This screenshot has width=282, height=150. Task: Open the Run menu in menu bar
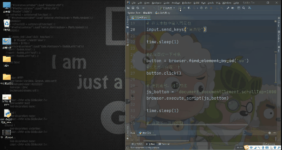(x=203, y=3)
